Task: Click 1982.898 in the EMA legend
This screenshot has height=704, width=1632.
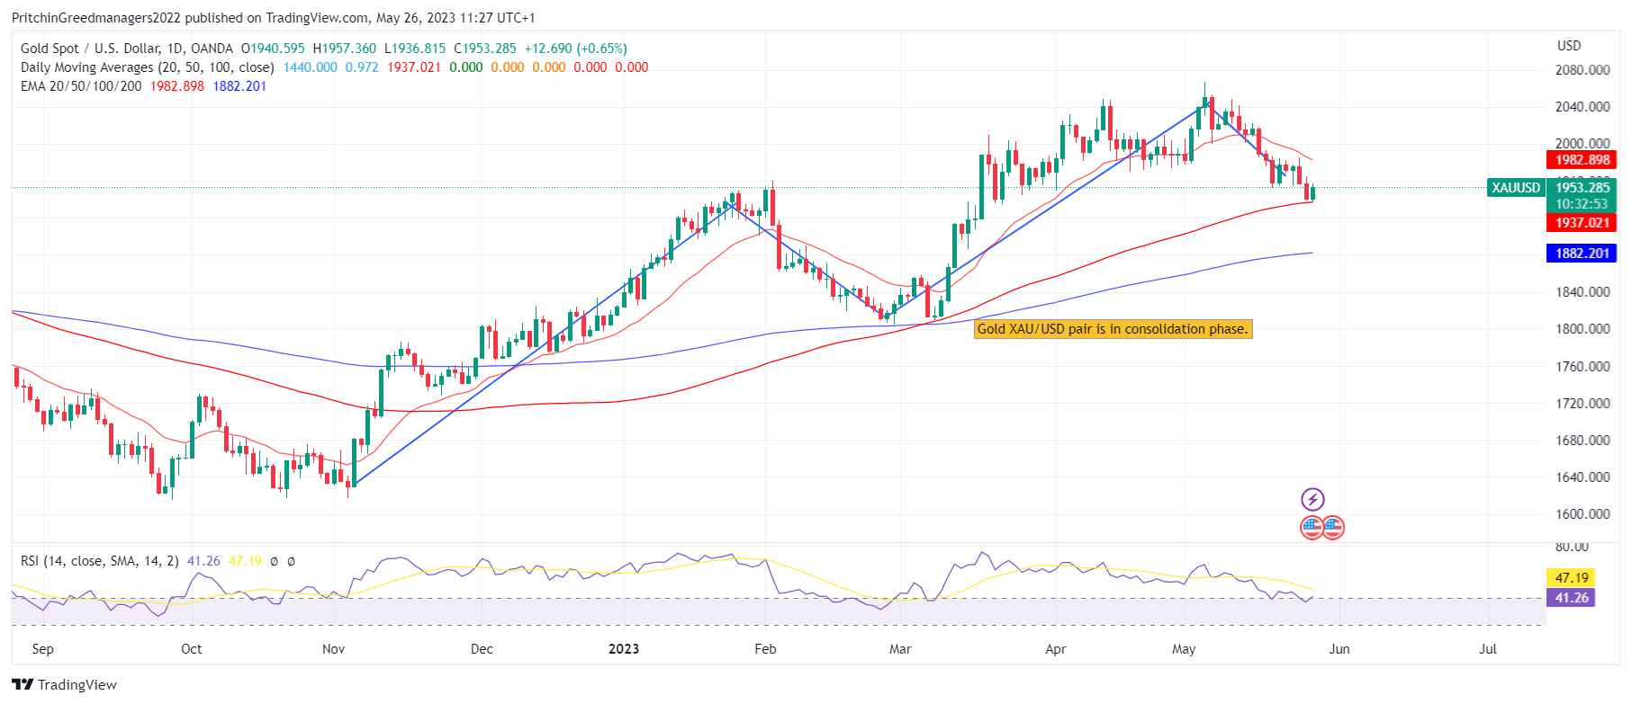Action: pyautogui.click(x=177, y=86)
